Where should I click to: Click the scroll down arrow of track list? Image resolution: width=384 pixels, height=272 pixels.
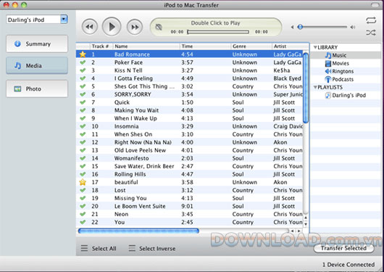tap(306, 224)
